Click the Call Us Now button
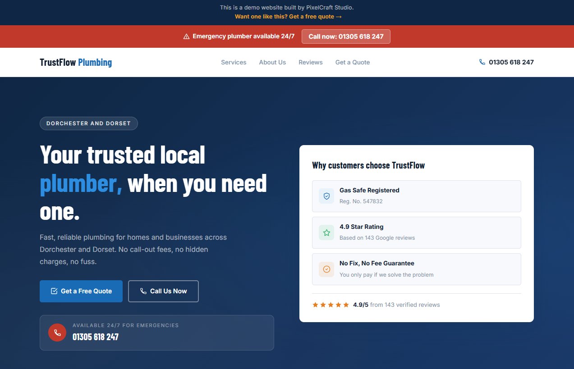Viewport: 574px width, 369px height. (x=163, y=291)
